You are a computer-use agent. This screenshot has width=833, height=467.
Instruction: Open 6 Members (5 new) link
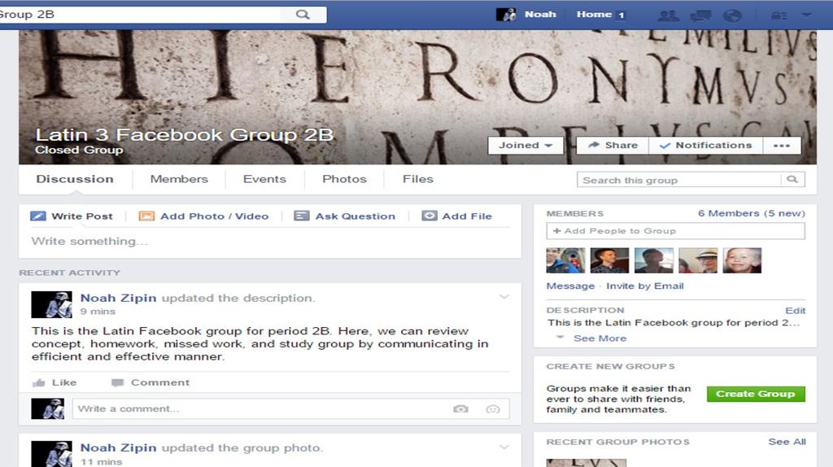[x=751, y=213]
